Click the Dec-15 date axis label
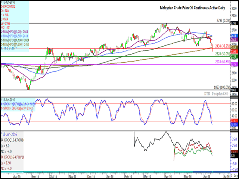Screen dimensions: 239x179 coord(90,176)
